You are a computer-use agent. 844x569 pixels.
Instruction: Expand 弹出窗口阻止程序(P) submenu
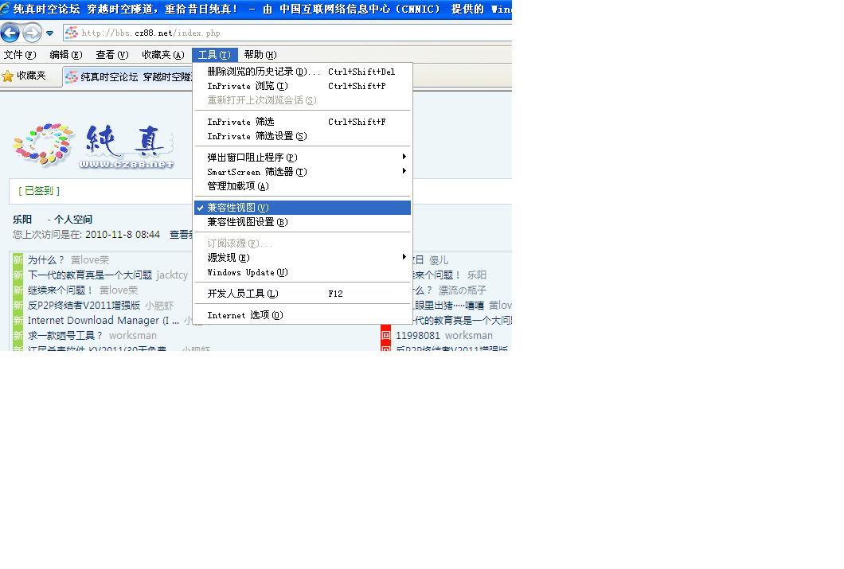pyautogui.click(x=303, y=157)
